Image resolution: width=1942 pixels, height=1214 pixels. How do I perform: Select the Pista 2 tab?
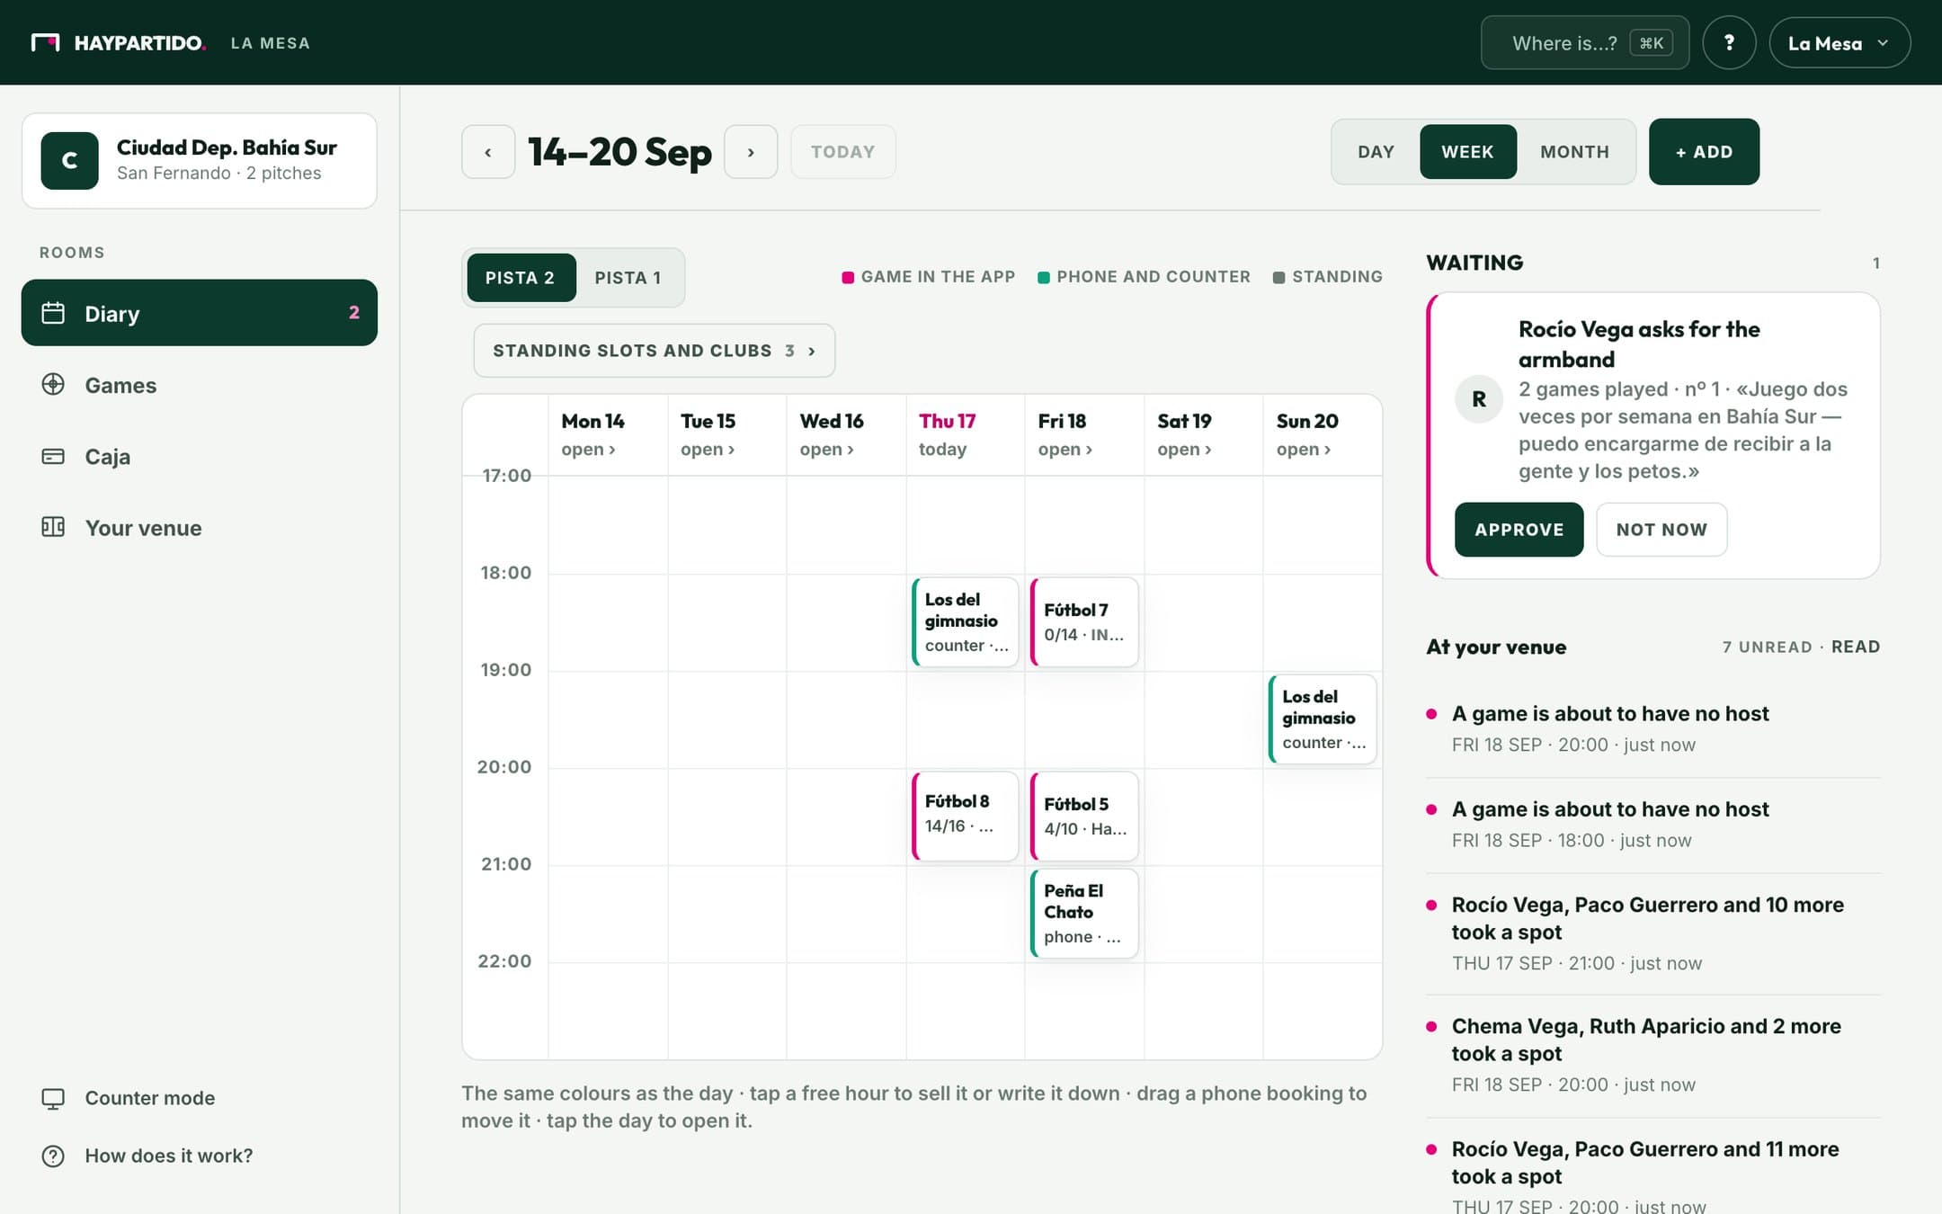pos(521,278)
